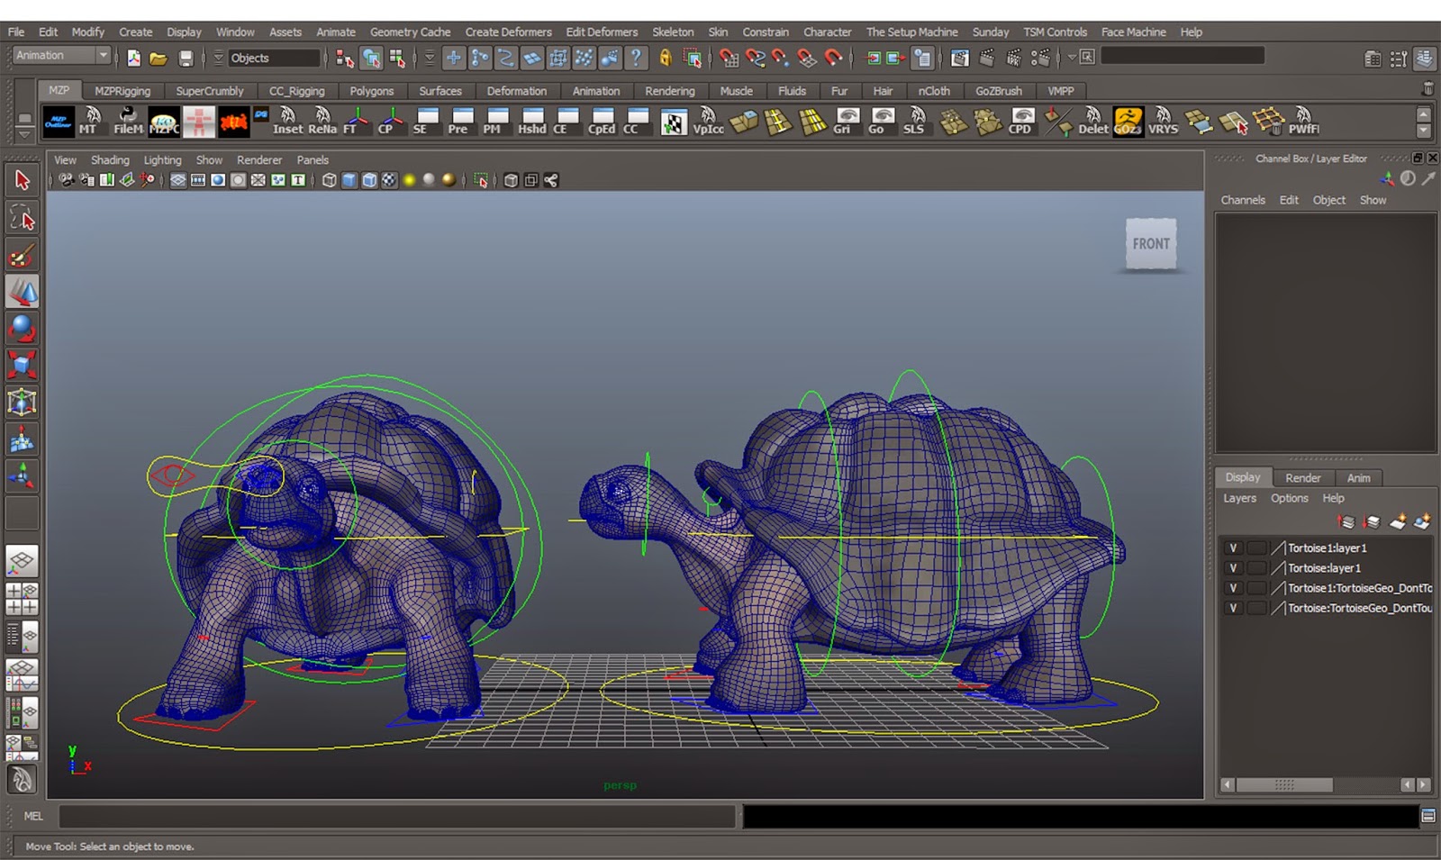Image resolution: width=1441 pixels, height=860 pixels.
Task: Create new scene via status line icon
Action: coord(133,59)
